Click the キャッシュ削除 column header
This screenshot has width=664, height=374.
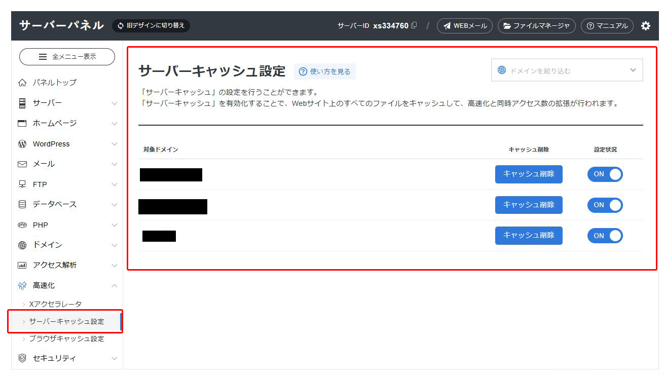[529, 149]
